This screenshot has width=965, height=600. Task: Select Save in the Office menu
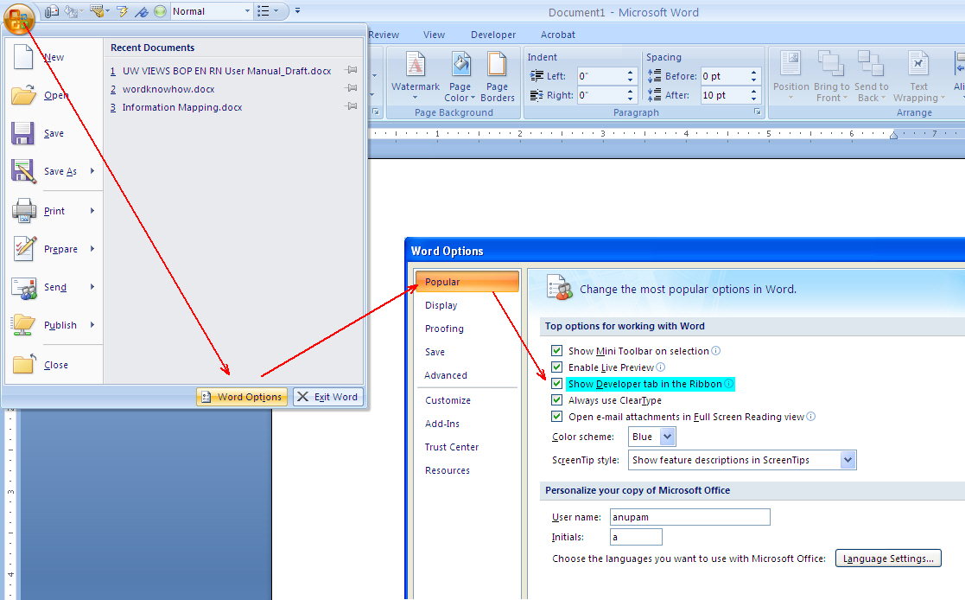pyautogui.click(x=54, y=134)
